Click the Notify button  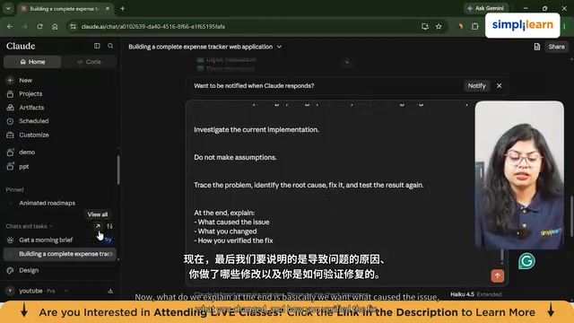pyautogui.click(x=476, y=86)
